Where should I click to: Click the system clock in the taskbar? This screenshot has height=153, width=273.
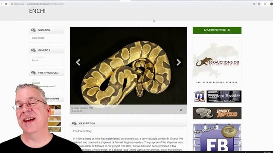267,152
